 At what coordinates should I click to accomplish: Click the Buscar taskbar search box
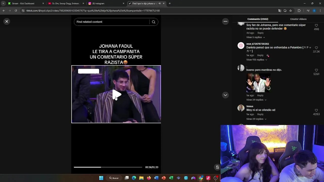point(114,178)
